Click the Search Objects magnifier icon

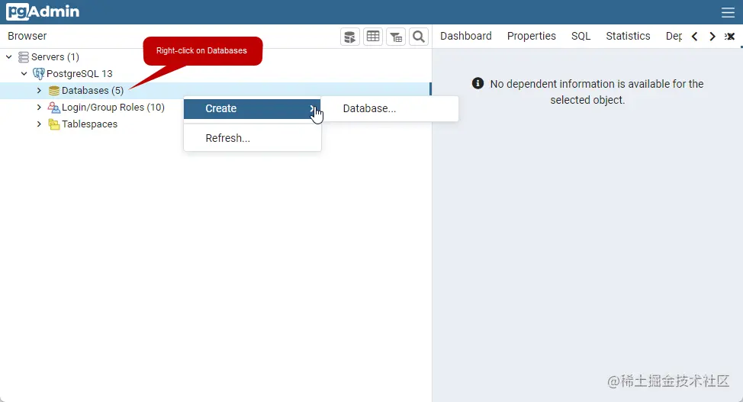click(419, 37)
